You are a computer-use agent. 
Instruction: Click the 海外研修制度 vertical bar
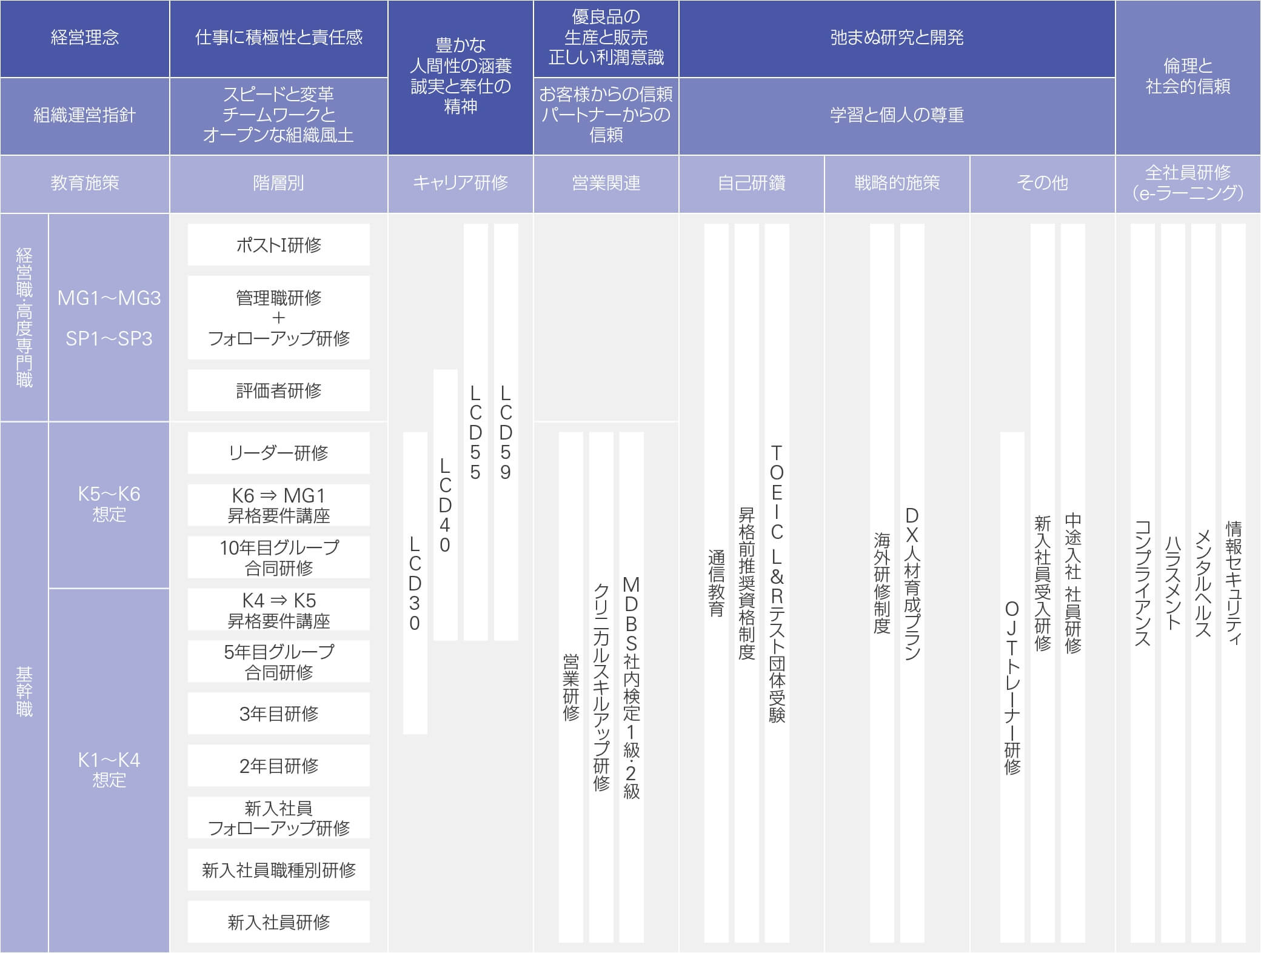pyautogui.click(x=882, y=583)
